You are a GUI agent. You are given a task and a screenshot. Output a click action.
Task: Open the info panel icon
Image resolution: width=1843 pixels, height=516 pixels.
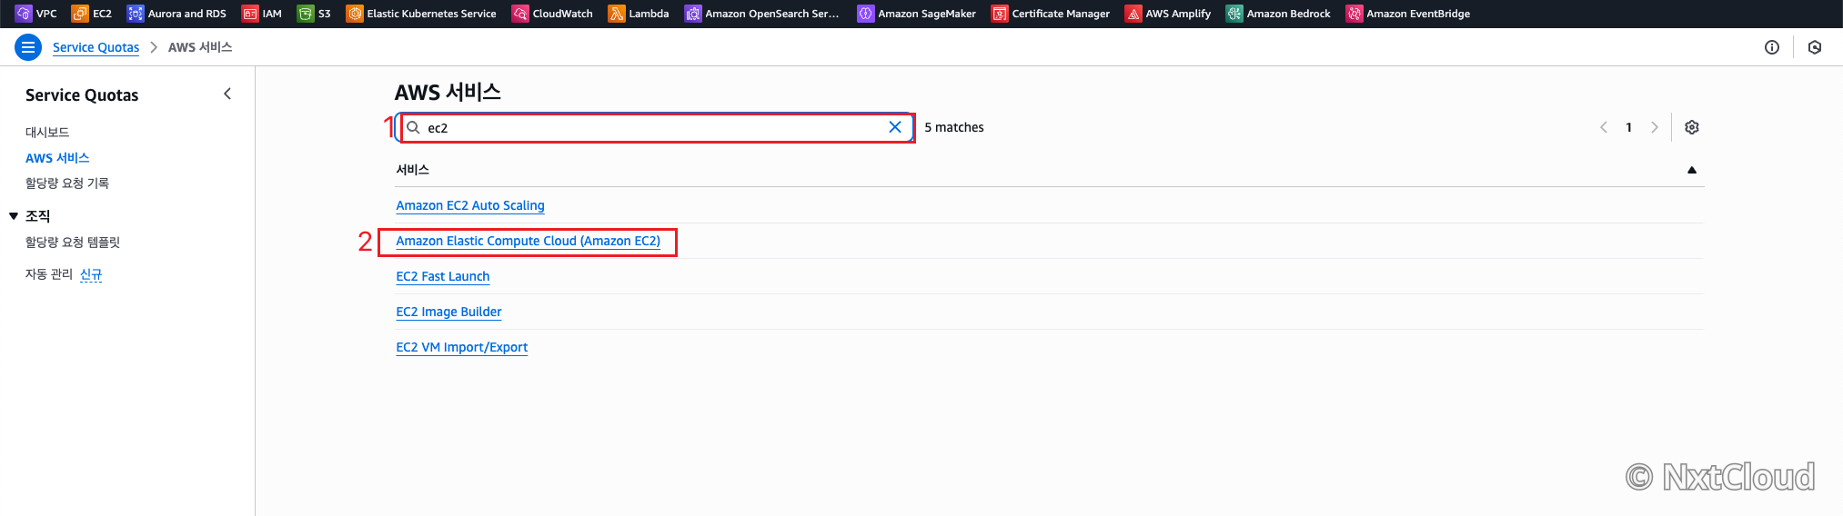coord(1772,47)
